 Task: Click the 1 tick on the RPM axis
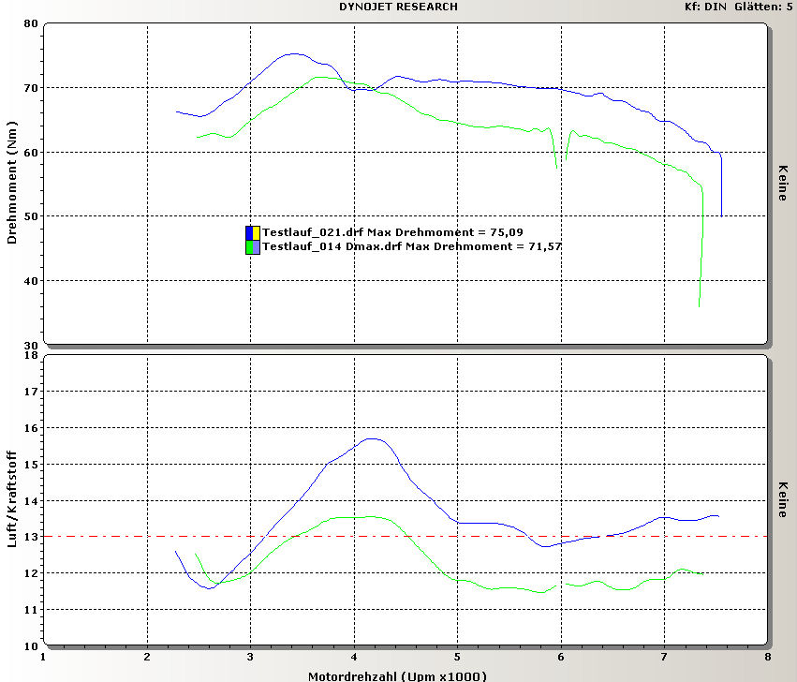(x=44, y=658)
